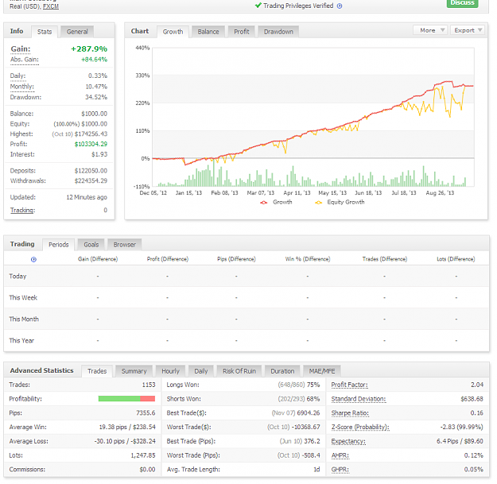Click the $122050.00 deposits value
Image resolution: width=497 pixels, height=484 pixels.
pyautogui.click(x=91, y=171)
